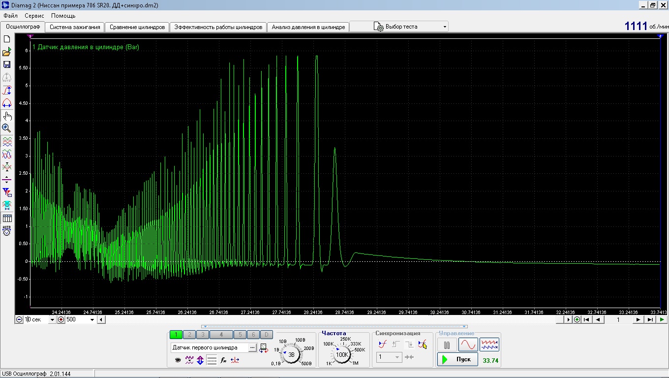Toggle channel 5 button
Viewport: 669px width, 378px height.
coord(240,335)
